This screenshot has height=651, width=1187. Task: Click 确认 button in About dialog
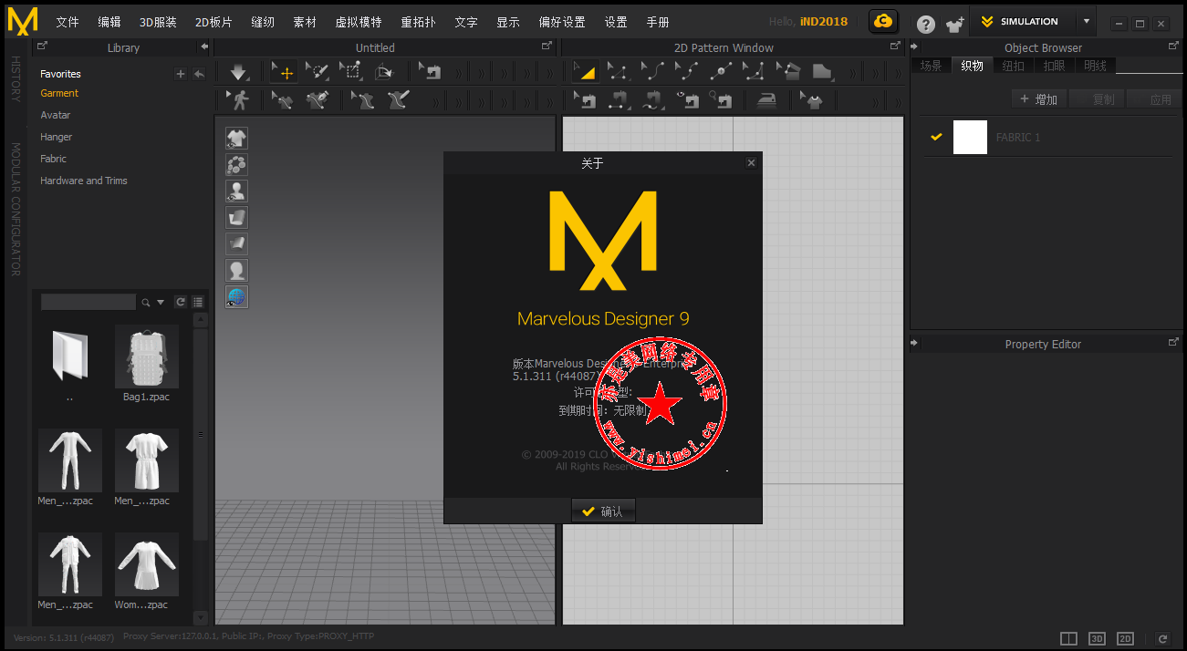pos(603,511)
